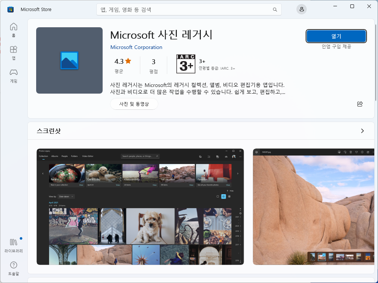
Task: Open the Microsoft Corporation publisher link
Action: point(136,47)
